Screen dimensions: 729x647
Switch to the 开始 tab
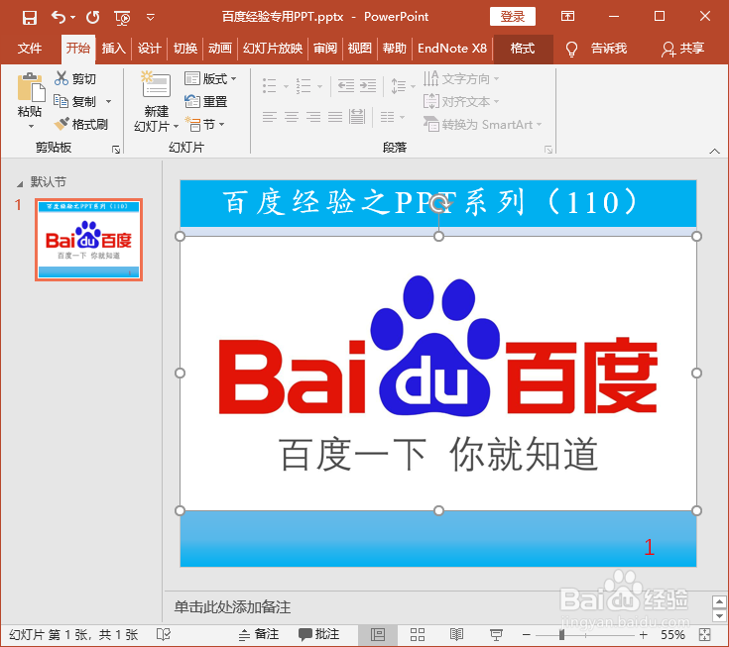coord(78,49)
